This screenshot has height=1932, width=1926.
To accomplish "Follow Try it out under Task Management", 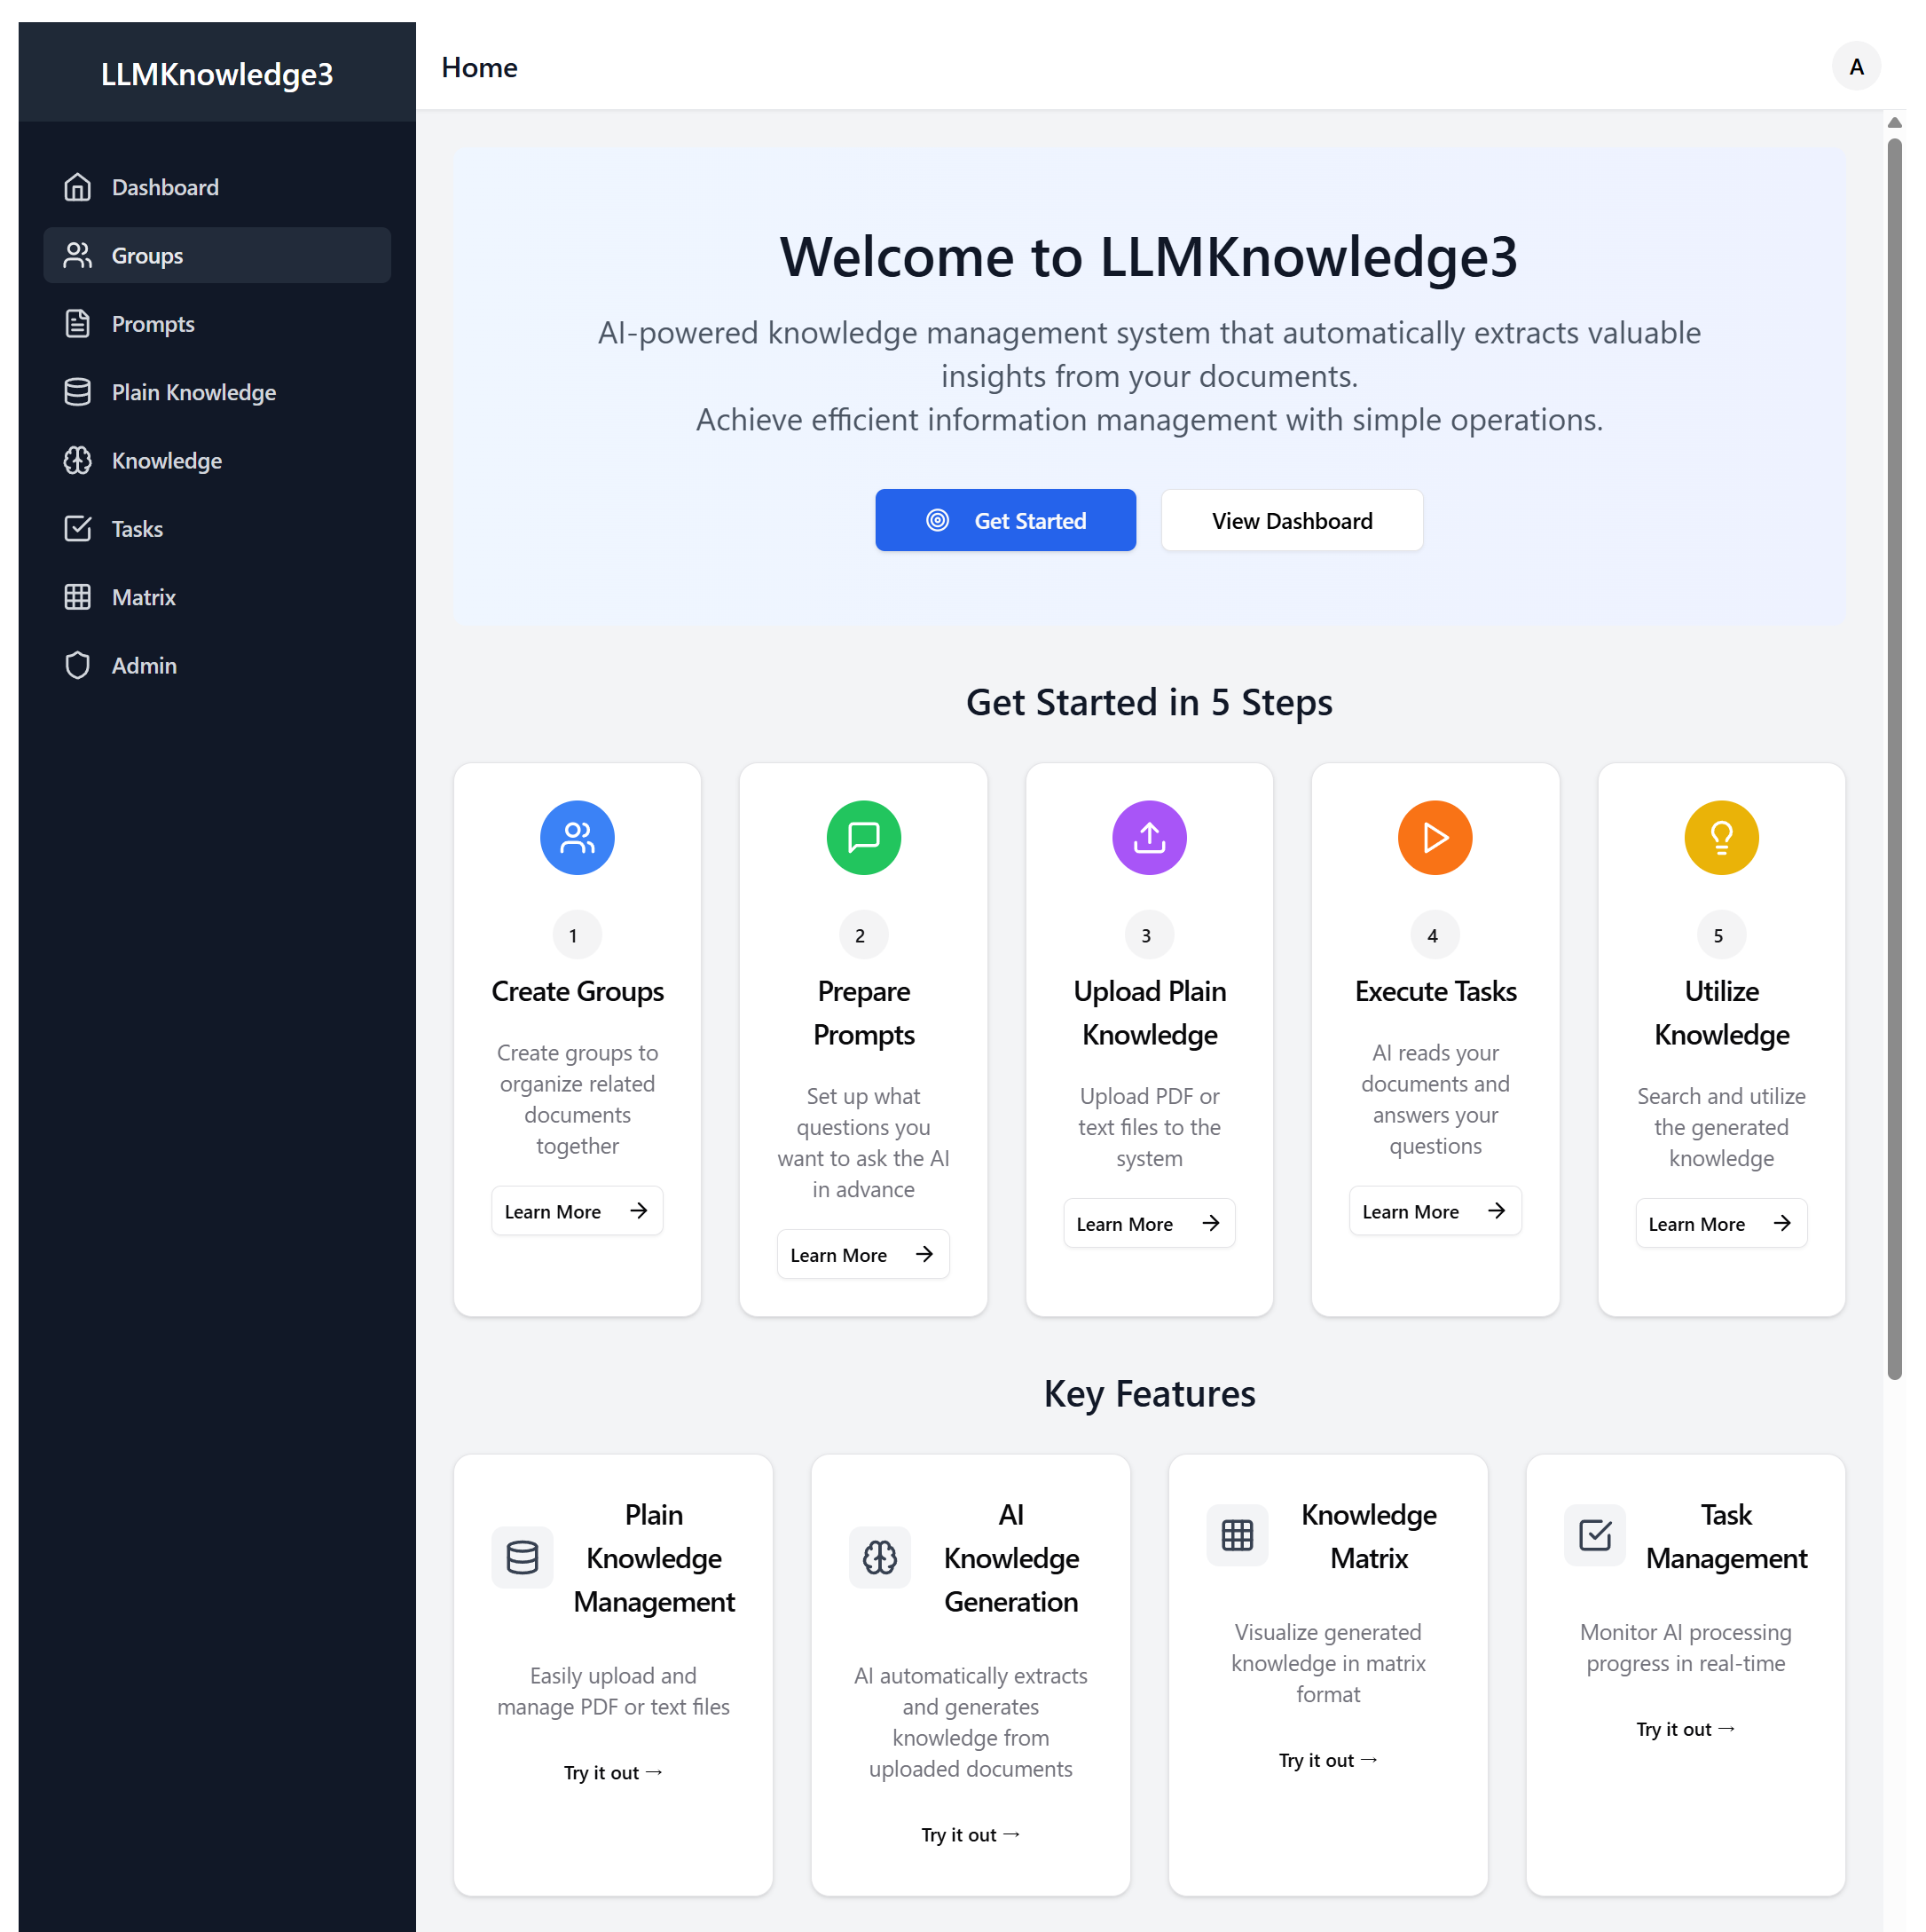I will point(1685,1728).
